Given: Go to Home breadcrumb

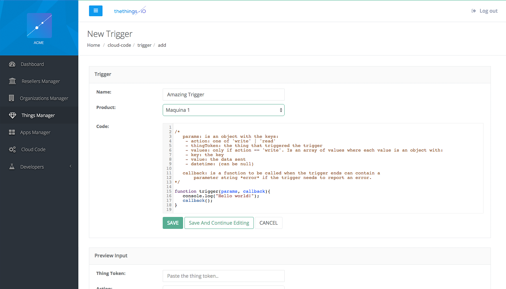Looking at the screenshot, I should (93, 45).
